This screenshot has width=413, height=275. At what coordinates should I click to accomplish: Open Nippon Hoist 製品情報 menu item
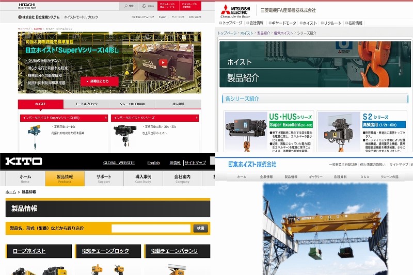tap(291, 177)
